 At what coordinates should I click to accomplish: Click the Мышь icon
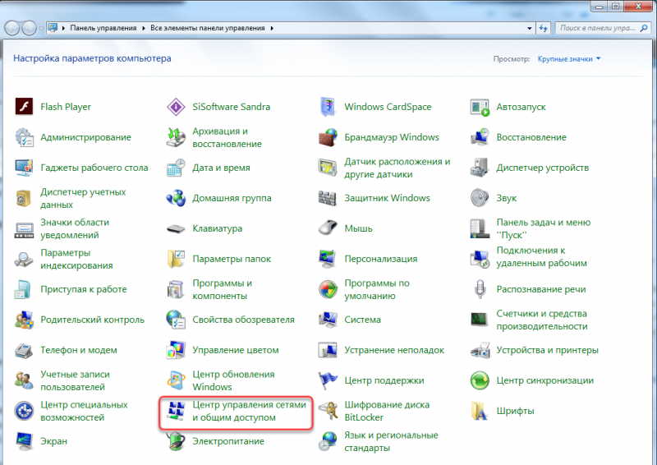[328, 228]
